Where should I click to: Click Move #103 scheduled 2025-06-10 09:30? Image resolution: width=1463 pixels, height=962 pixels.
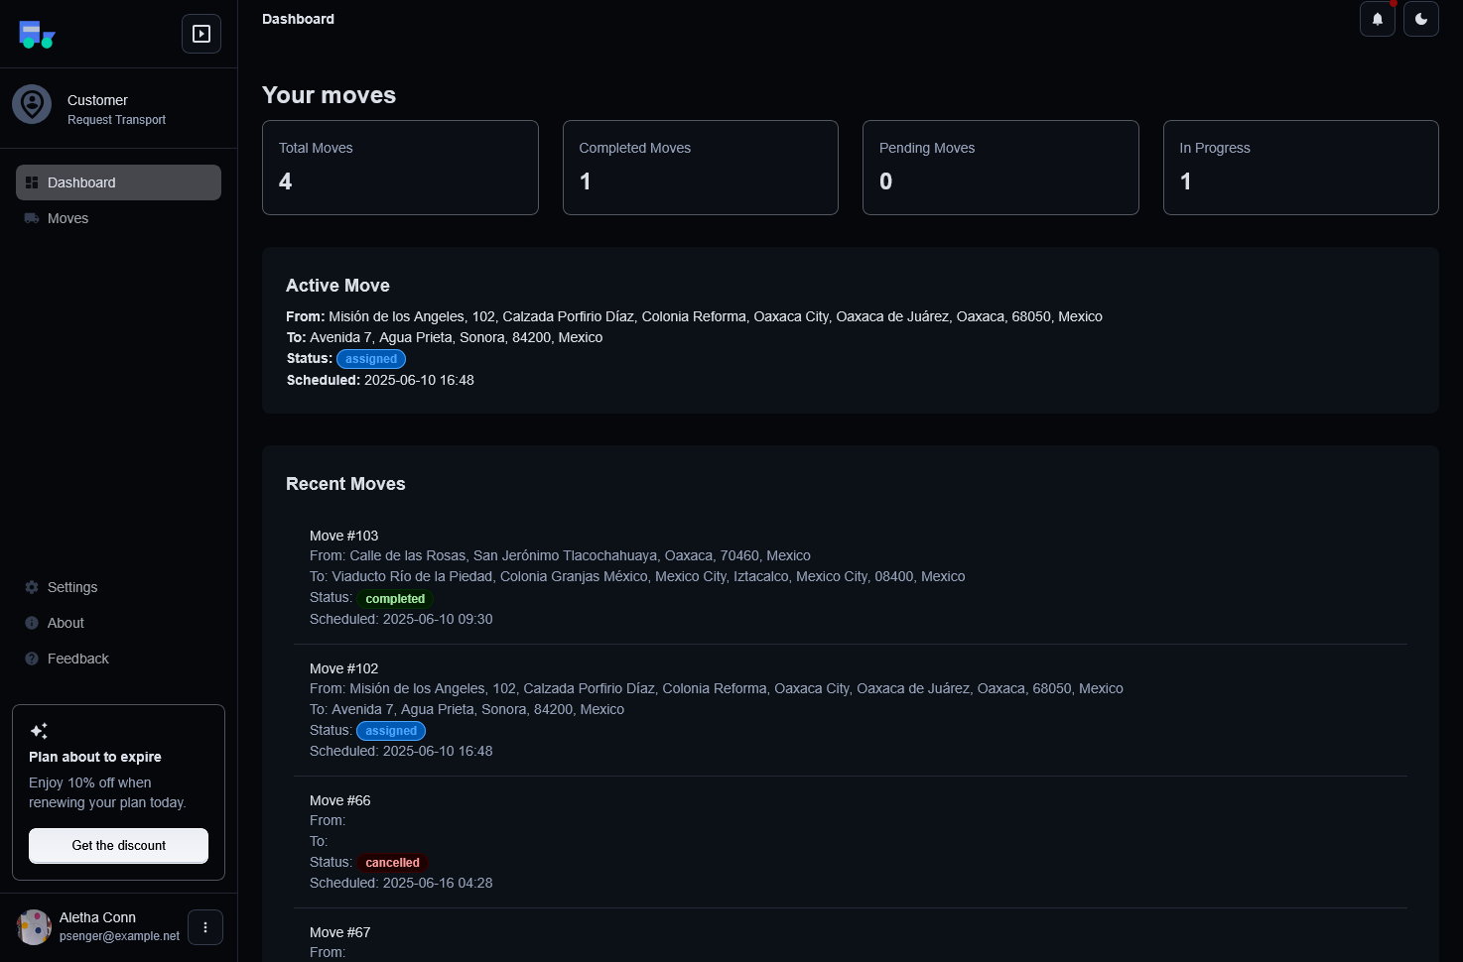[401, 619]
